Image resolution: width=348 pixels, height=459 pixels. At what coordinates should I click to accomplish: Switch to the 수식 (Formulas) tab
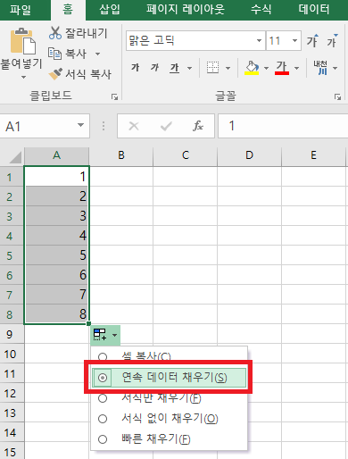tap(261, 10)
